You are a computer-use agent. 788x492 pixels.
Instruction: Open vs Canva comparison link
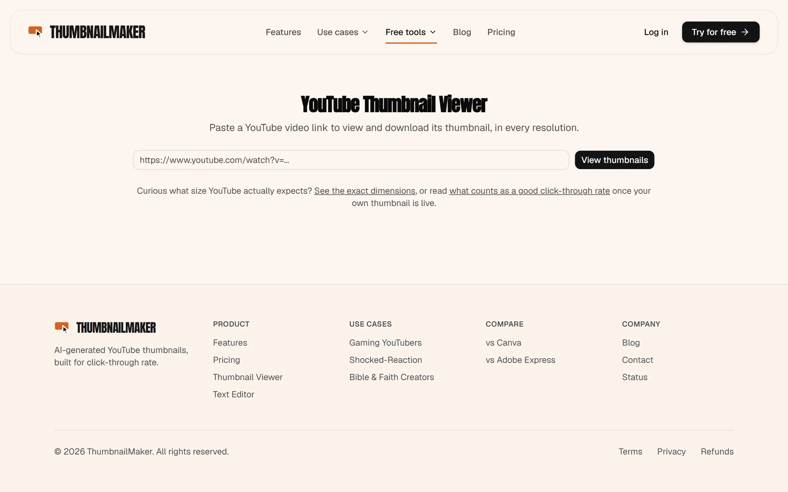pyautogui.click(x=503, y=342)
